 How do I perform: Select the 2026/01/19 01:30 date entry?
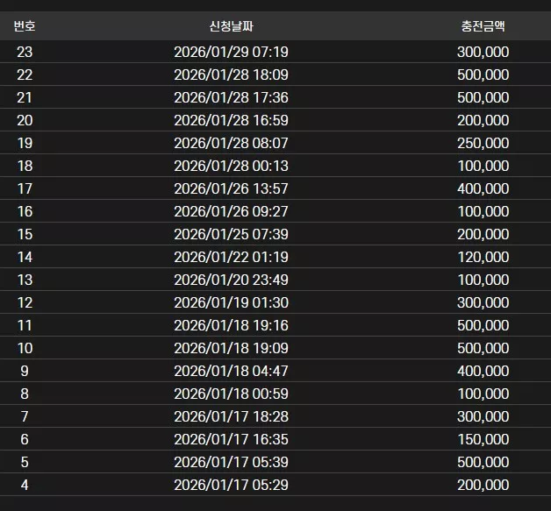[x=232, y=303]
